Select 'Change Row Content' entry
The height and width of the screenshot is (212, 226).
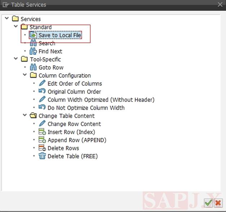point(74,124)
